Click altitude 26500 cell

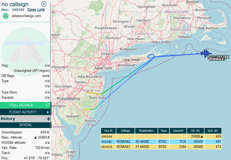[x=195, y=142]
